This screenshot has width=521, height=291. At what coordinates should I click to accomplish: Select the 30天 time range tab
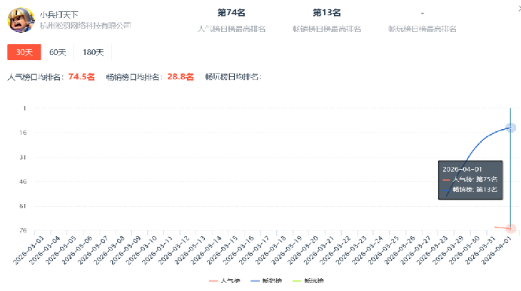24,52
